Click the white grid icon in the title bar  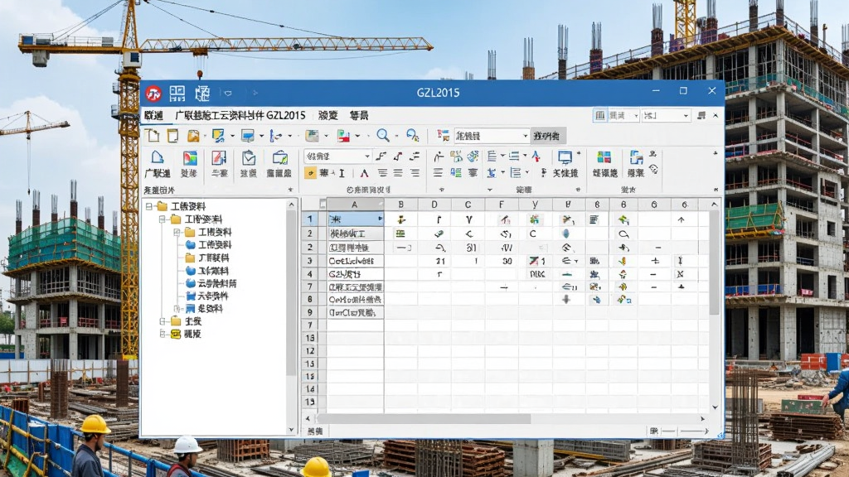[x=177, y=94]
